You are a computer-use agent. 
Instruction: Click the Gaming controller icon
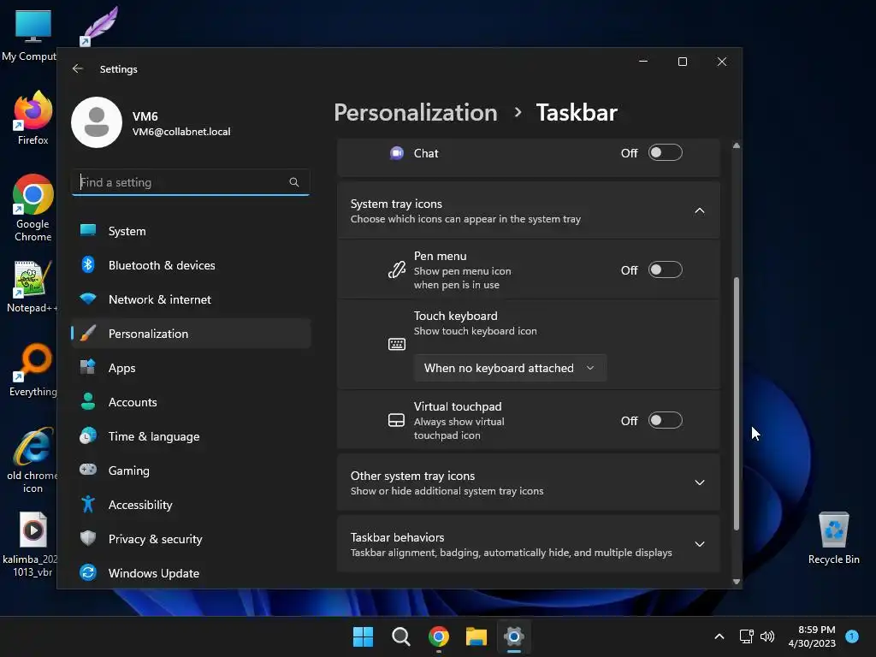(x=88, y=470)
